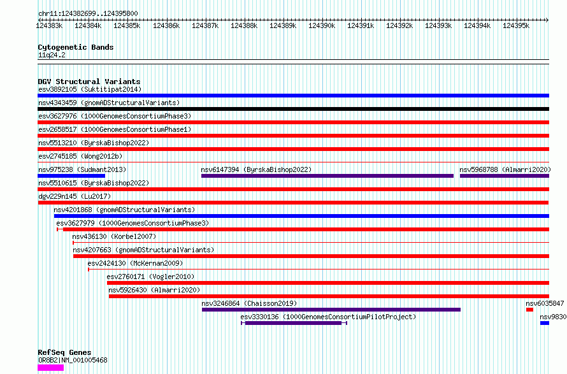Open the esv3627976 (1000GenomesConsortiumPhase3) label
The image size is (567, 374).
(x=115, y=116)
